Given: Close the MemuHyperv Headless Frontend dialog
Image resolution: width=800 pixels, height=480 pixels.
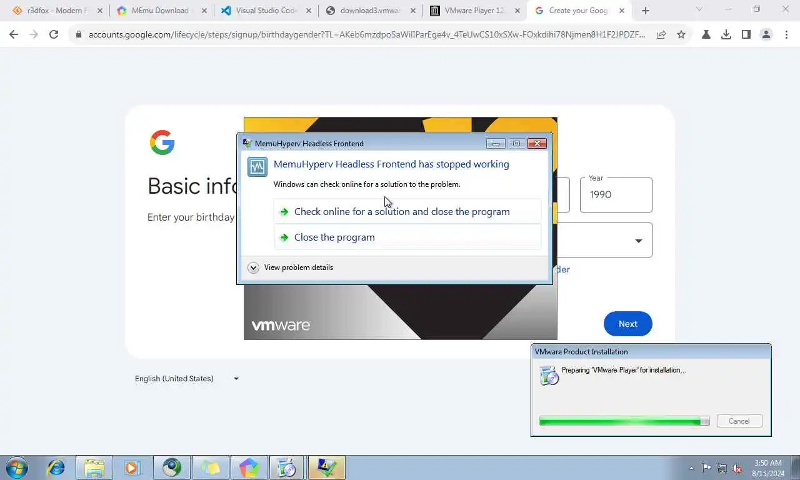Looking at the screenshot, I should pyautogui.click(x=537, y=144).
